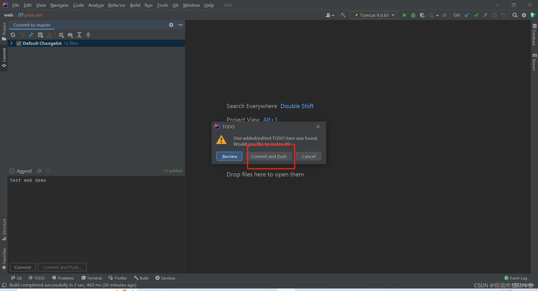Click the commit message text area
The height and width of the screenshot is (291, 538).
pos(96,218)
